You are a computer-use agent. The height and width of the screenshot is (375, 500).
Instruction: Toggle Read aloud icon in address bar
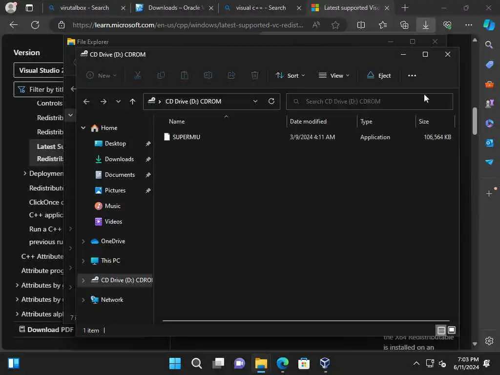pos(316,25)
